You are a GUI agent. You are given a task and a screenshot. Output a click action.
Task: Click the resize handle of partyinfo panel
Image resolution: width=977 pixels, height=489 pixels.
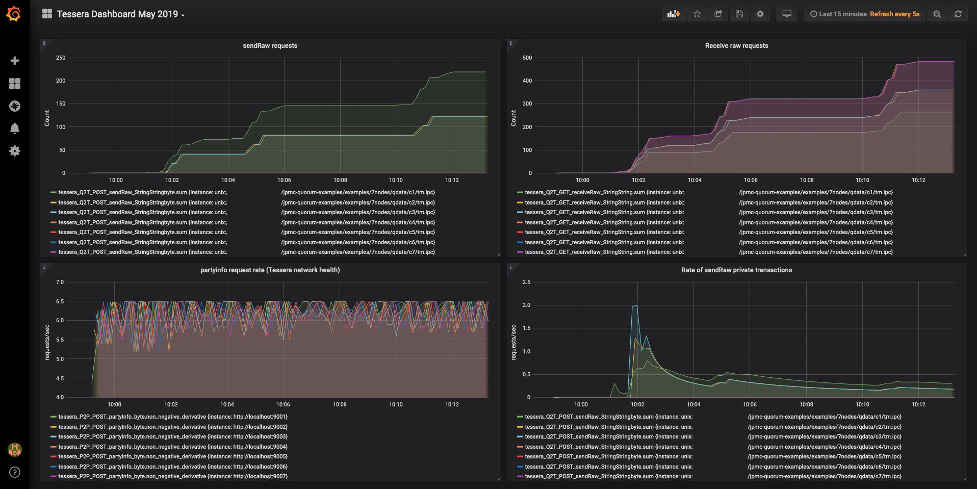[x=498, y=479]
